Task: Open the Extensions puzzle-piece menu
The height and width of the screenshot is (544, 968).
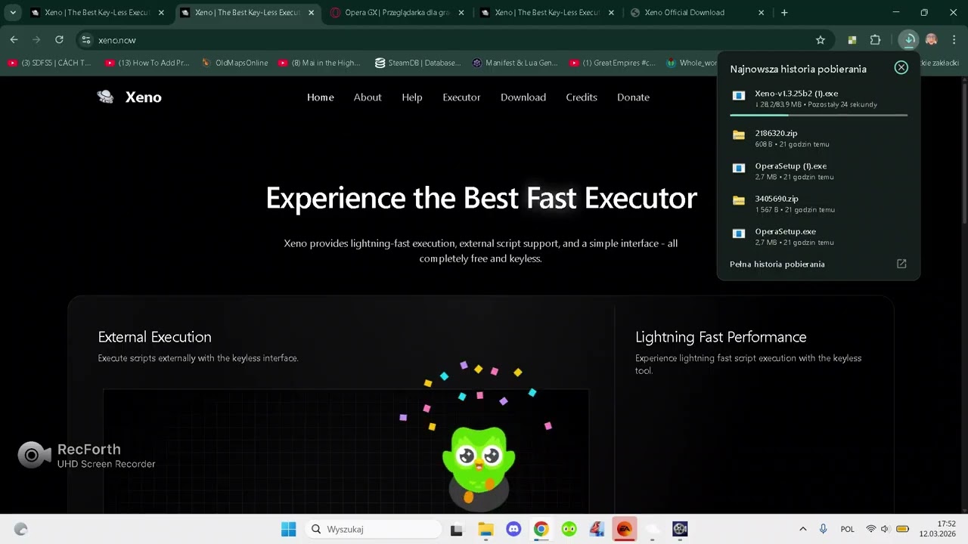Action: click(876, 40)
